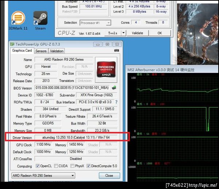Viewport: 219px width, 189px height.
Task: Click the Memory Size 0 MB field
Action: click(x=48, y=130)
